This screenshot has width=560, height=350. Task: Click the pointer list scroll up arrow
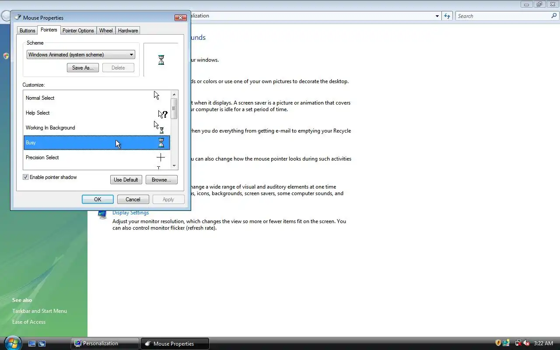click(174, 94)
